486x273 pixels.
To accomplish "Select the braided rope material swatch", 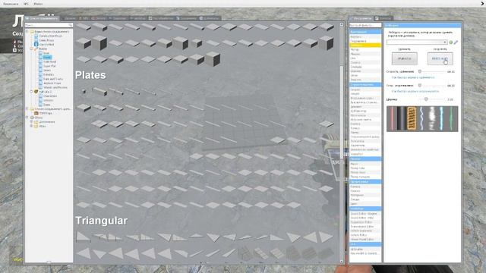I will [x=412, y=118].
